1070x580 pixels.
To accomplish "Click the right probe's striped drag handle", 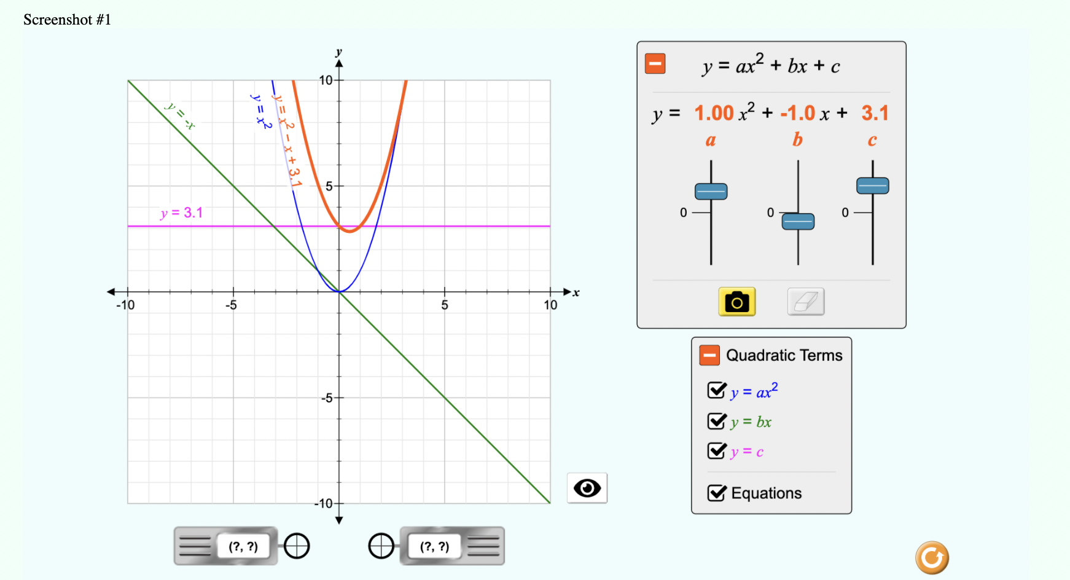I will (x=483, y=546).
